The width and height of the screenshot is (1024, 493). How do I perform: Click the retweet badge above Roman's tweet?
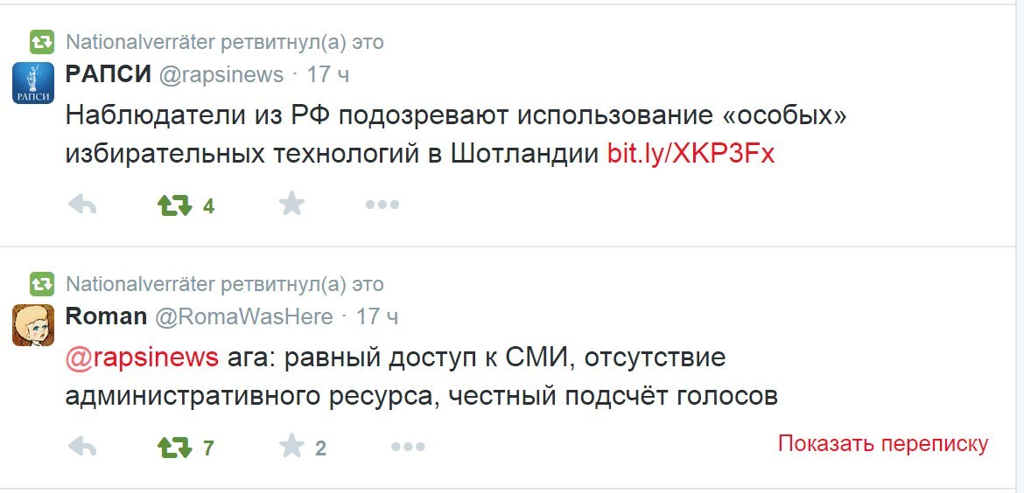pos(42,284)
